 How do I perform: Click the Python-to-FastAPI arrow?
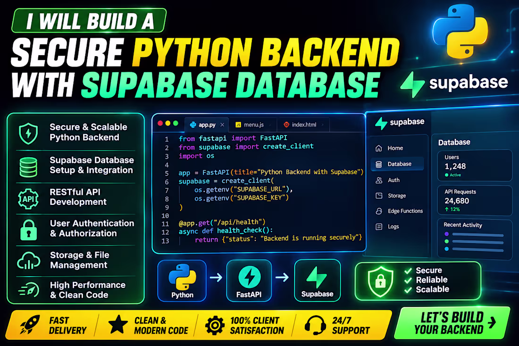(216, 277)
